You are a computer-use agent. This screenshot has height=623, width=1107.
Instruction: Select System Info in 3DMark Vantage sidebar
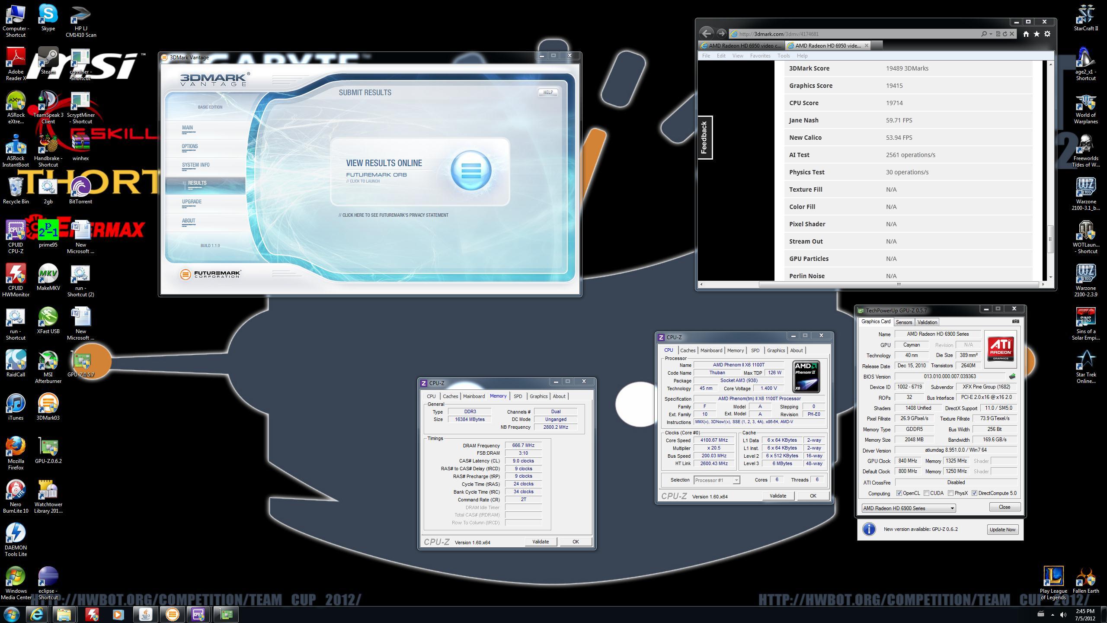tap(195, 165)
